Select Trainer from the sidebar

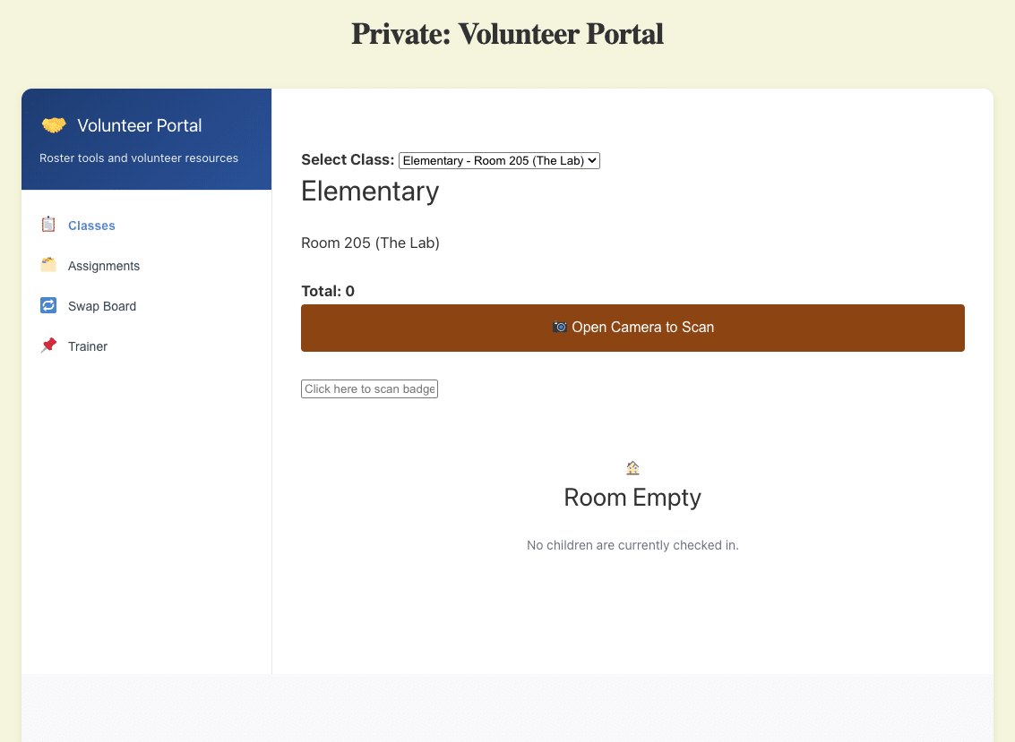[x=88, y=346]
